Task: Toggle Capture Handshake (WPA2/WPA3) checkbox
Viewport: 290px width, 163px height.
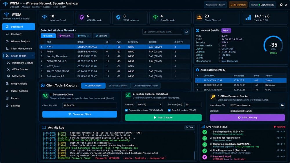Action: pyautogui.click(x=126, y=110)
